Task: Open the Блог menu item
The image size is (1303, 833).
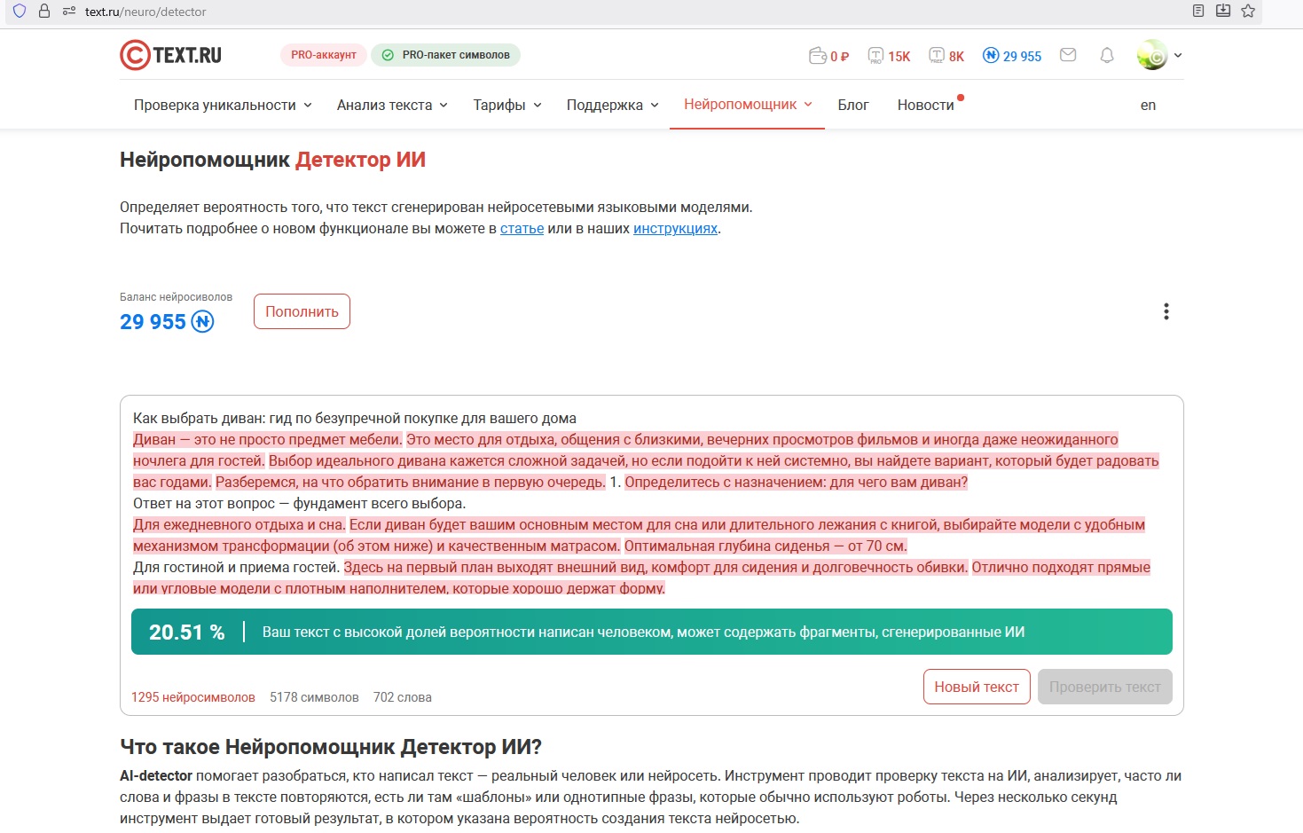Action: (852, 105)
